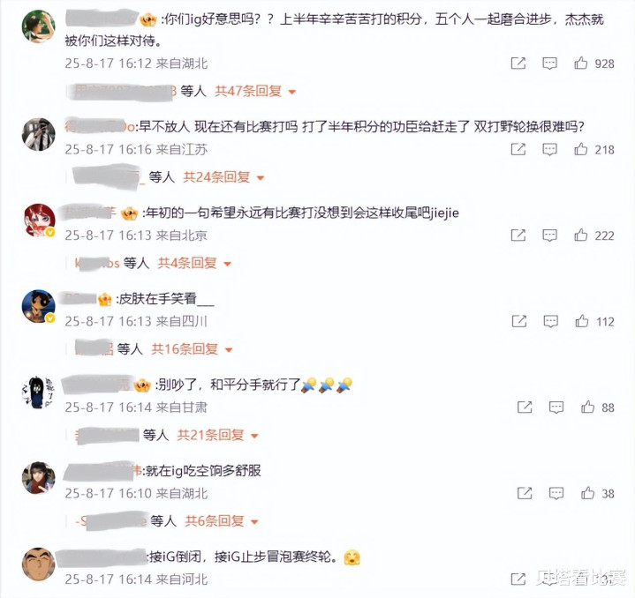Screen dimensions: 635x598
Task: Share the comment posted from 北京
Action: [518, 235]
